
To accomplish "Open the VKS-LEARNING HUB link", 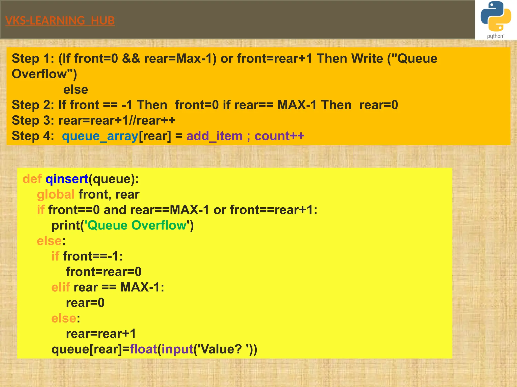I will point(60,20).
